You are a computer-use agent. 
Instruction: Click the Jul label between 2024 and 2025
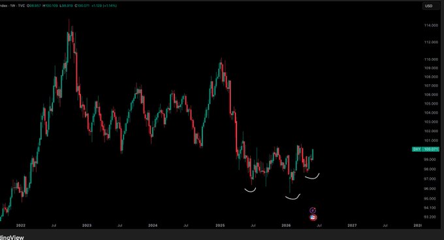[x=185, y=226]
